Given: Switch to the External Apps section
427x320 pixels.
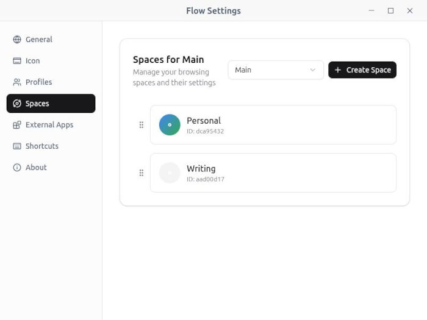Looking at the screenshot, I should pos(51,125).
